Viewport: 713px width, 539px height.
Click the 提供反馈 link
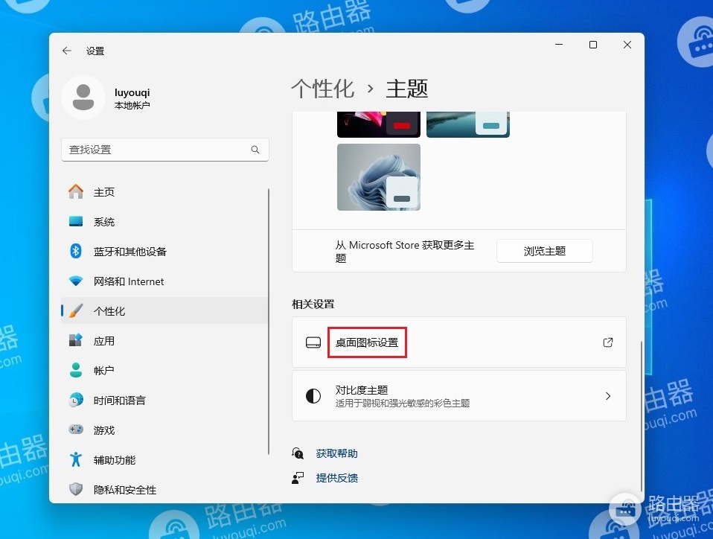336,478
